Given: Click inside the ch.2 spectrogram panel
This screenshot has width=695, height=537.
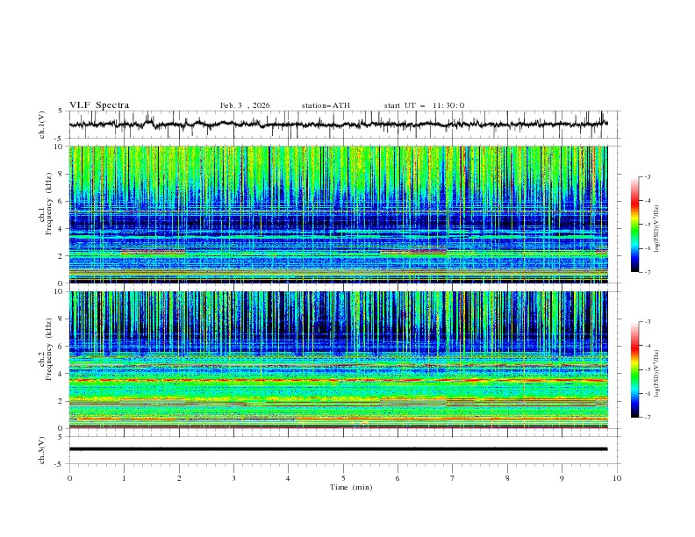Looking at the screenshot, I should (x=338, y=360).
